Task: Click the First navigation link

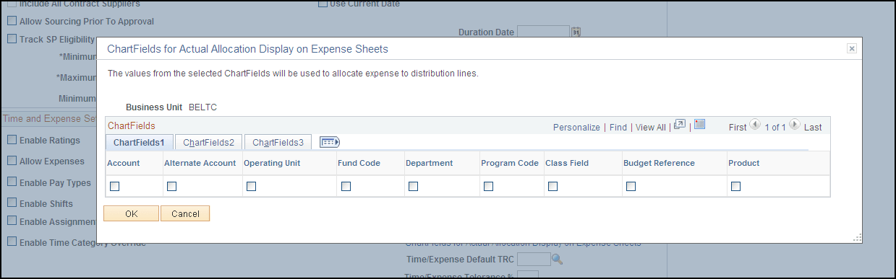Action: tap(738, 127)
